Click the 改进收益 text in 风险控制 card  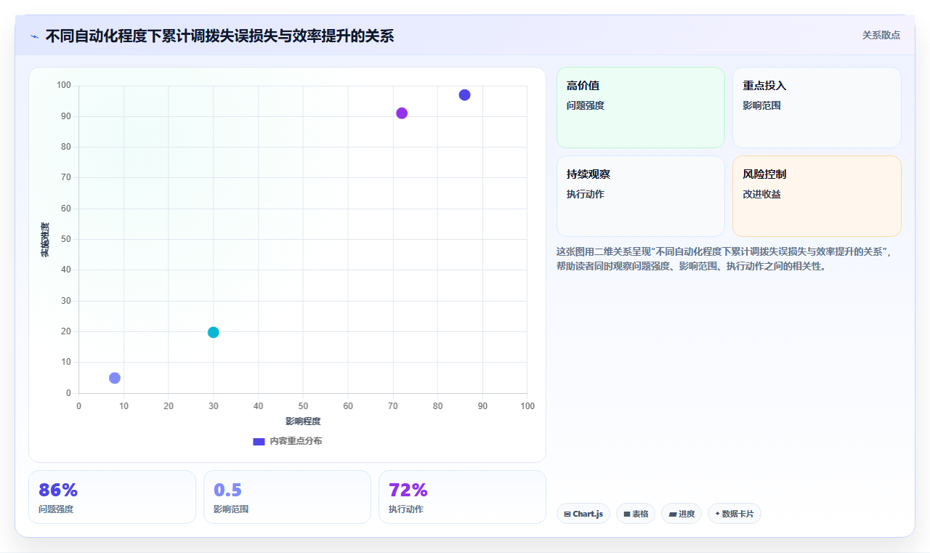[x=761, y=194]
